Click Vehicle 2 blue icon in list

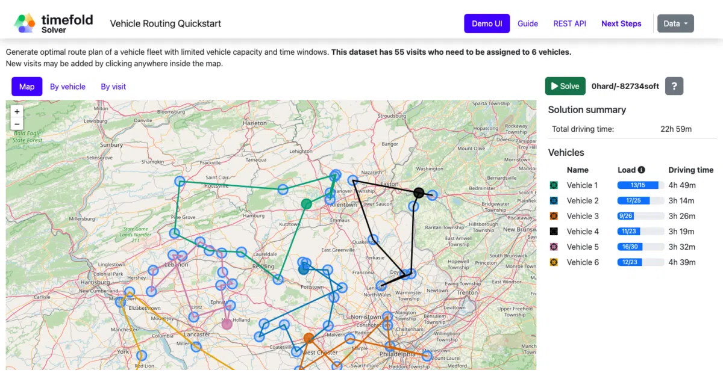[x=554, y=201]
